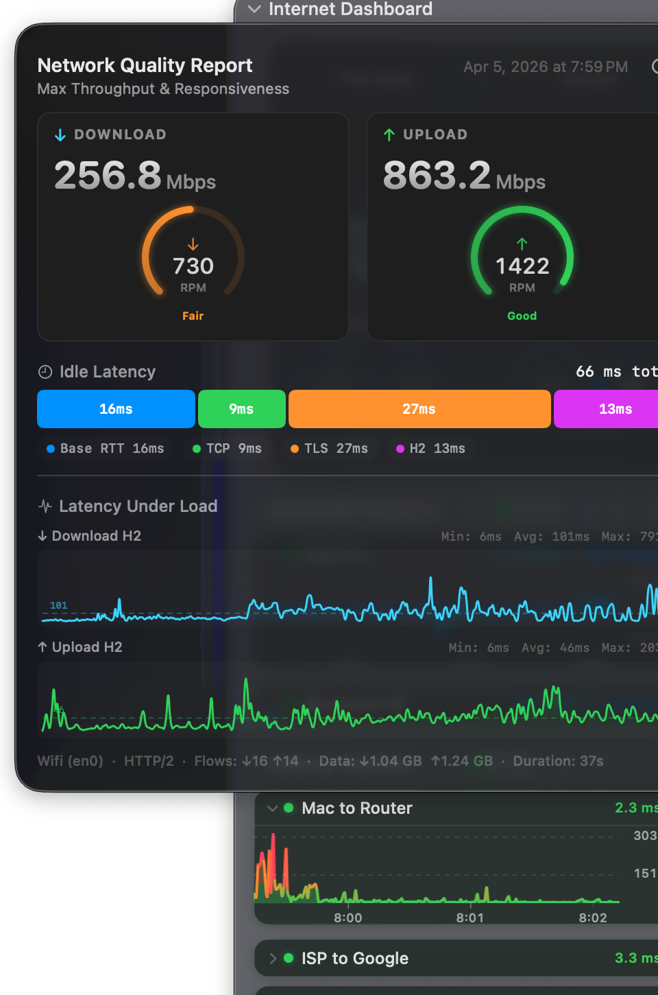Collapse the Mac to Router section
658x995 pixels.
click(272, 808)
